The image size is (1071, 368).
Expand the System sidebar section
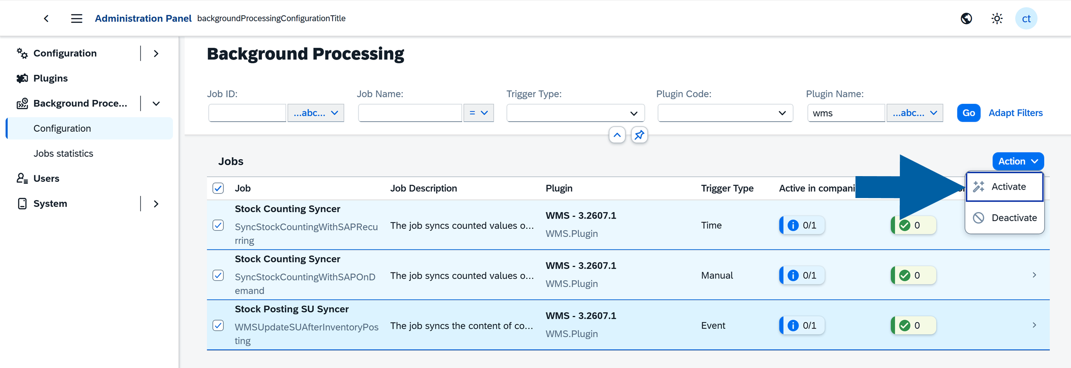156,204
